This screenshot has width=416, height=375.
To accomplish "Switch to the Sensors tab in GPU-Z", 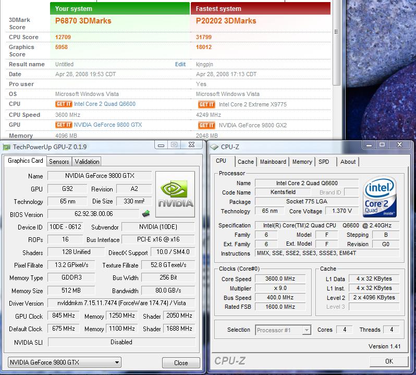I will 59,162.
